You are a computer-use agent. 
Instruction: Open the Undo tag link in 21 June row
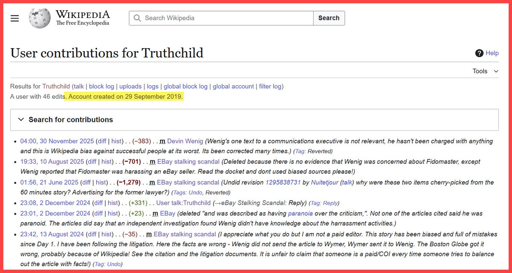coord(195,193)
